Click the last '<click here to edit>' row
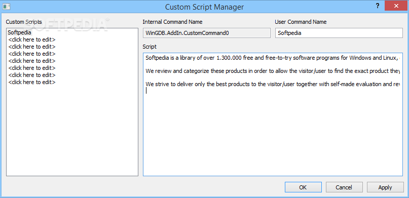 [32, 82]
